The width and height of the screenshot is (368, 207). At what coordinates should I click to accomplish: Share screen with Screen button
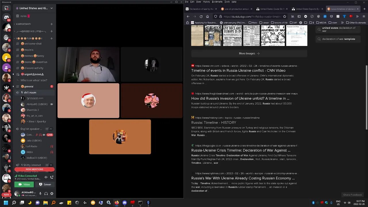tap(45, 184)
